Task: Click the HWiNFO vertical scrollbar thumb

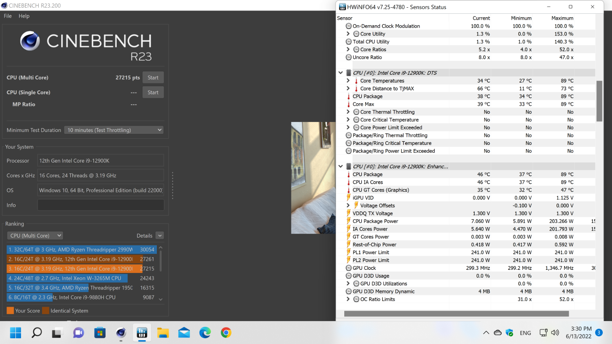Action: 599,101
